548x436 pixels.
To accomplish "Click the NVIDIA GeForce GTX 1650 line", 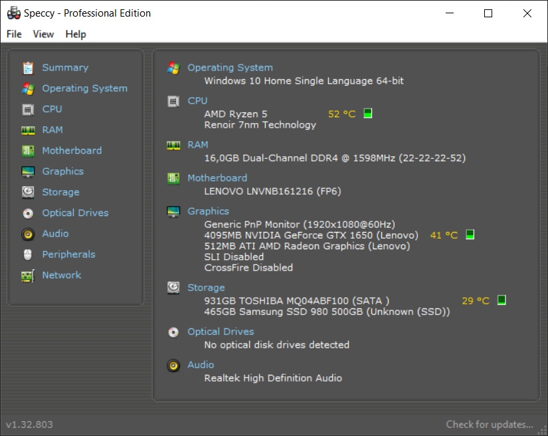I will (x=311, y=235).
